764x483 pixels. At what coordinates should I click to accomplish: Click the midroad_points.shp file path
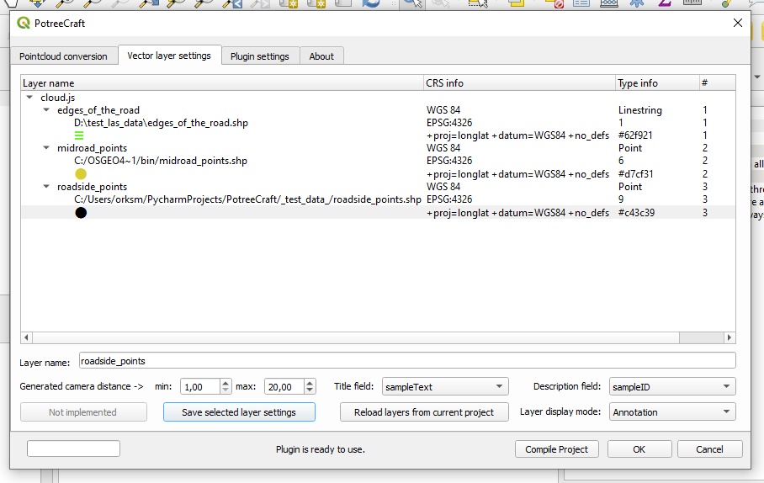pyautogui.click(x=161, y=161)
